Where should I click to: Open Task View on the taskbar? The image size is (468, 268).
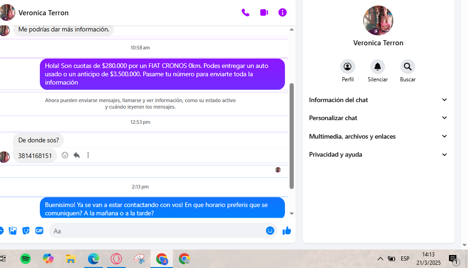tap(3, 259)
